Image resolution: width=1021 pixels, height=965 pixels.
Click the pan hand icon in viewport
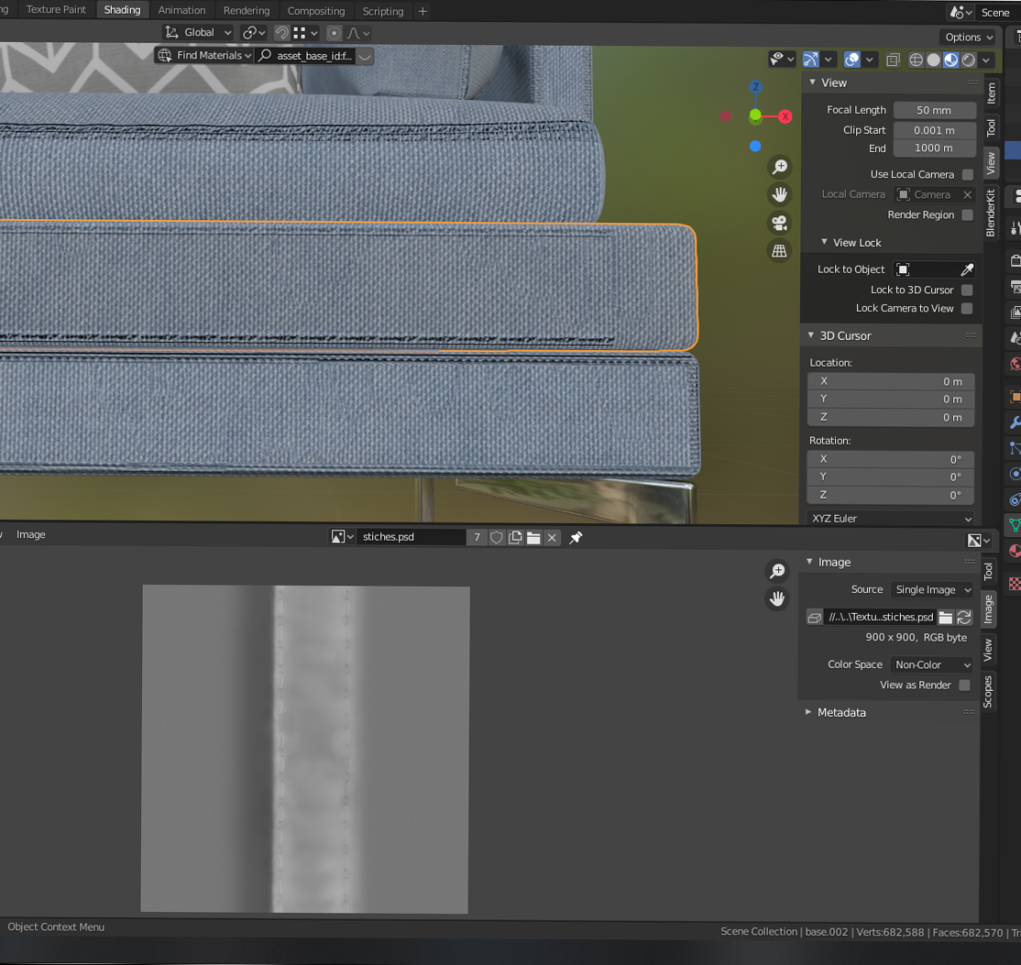tap(779, 194)
